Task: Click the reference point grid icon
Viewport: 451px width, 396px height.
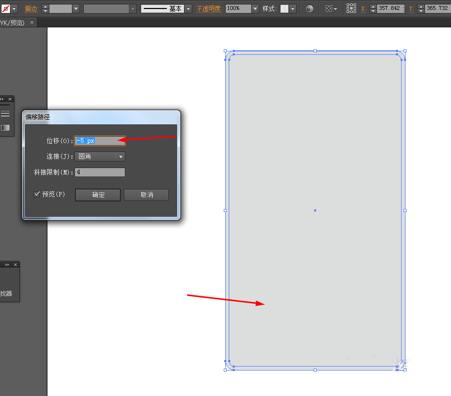Action: point(351,8)
